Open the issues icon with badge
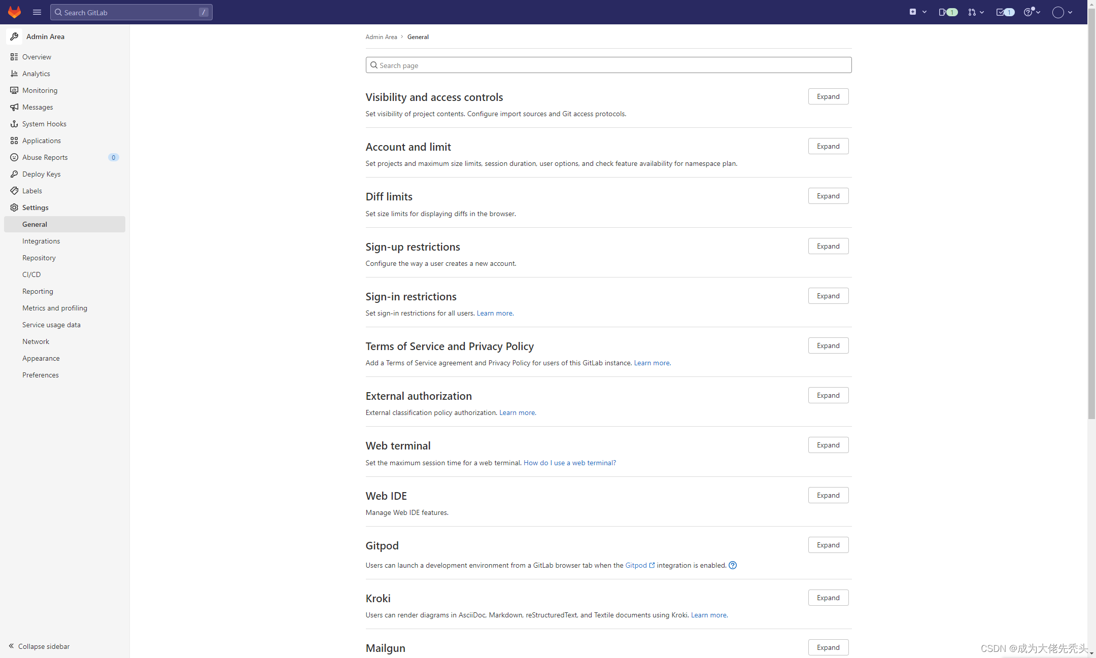1096x658 pixels. click(x=948, y=12)
